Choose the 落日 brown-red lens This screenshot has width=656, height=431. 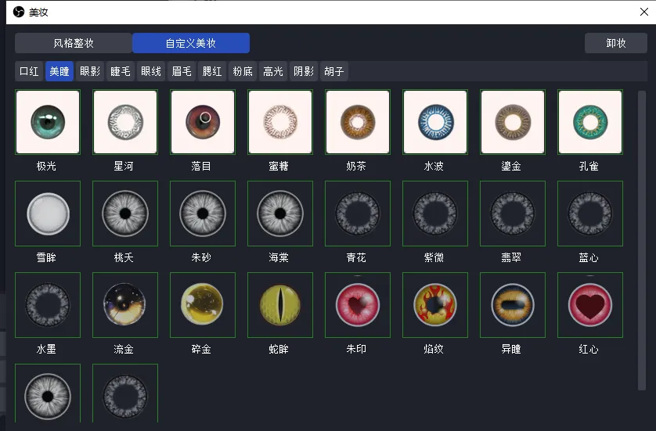(x=203, y=122)
